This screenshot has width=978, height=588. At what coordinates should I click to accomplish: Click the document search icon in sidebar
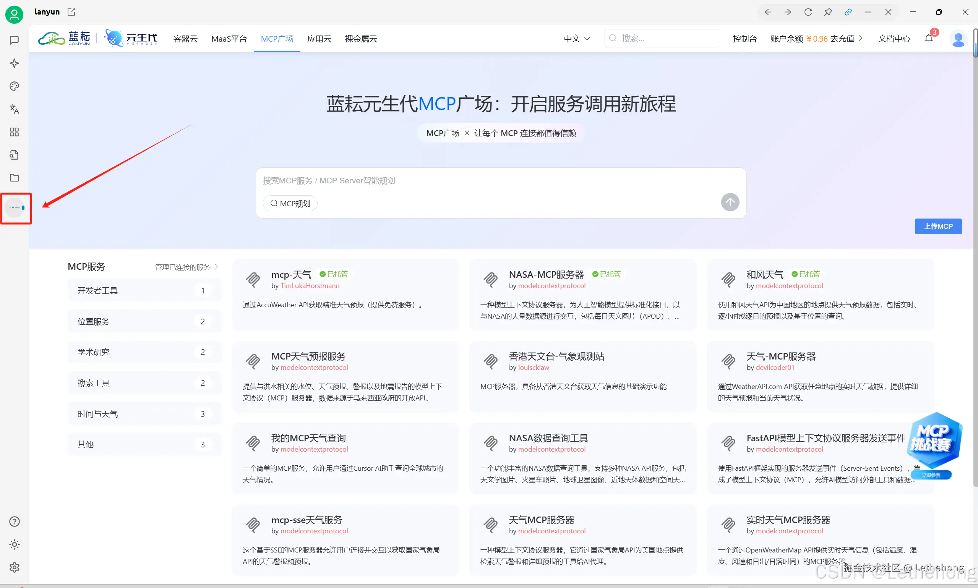coord(14,154)
